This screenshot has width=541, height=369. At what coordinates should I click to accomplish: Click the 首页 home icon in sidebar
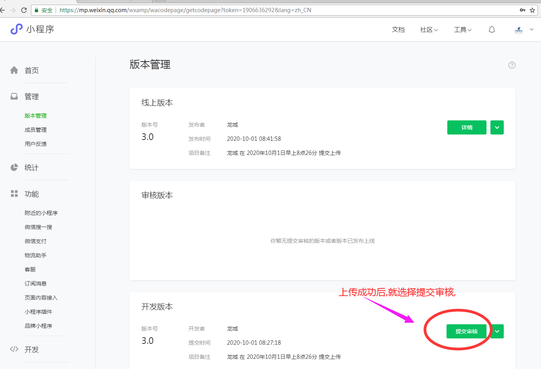coord(14,70)
